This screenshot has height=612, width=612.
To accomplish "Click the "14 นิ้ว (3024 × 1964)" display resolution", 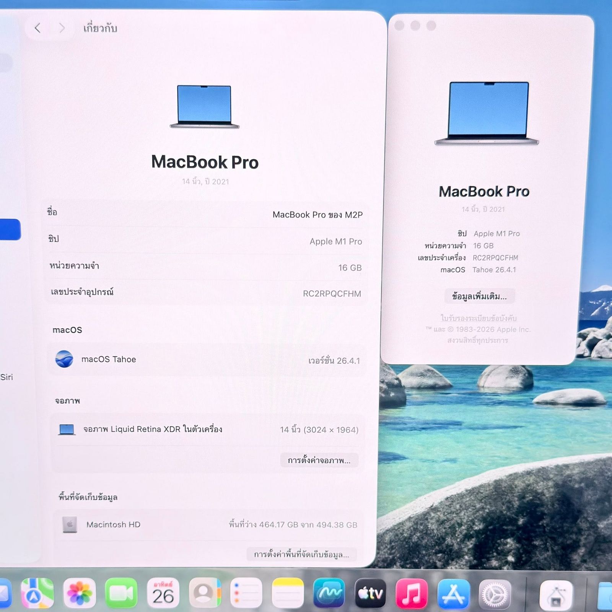I will [319, 430].
